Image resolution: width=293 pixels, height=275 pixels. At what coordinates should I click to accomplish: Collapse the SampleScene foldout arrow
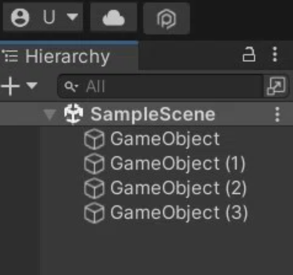(x=50, y=115)
